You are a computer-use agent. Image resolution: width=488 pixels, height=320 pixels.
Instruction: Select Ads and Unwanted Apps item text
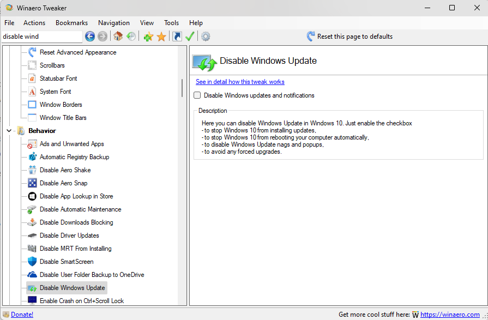[x=71, y=144]
